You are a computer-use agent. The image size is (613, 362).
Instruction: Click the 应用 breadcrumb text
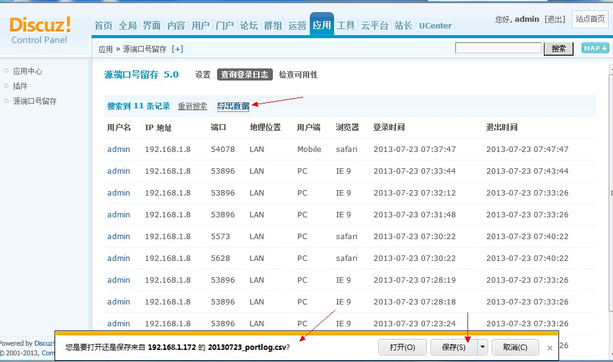point(106,49)
